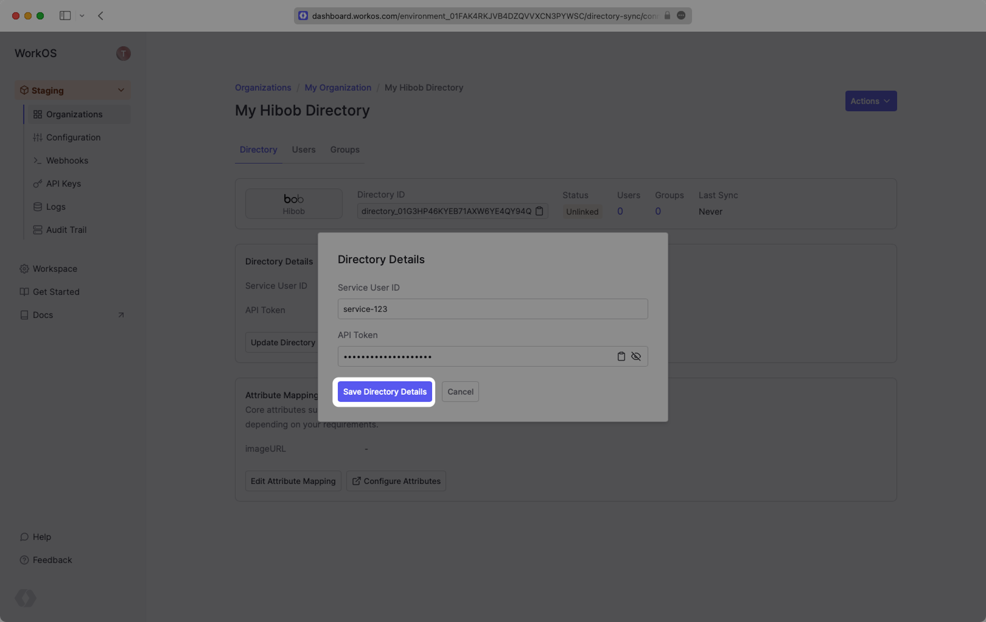Viewport: 986px width, 622px height.
Task: Click into the Service User ID field
Action: [x=492, y=309]
